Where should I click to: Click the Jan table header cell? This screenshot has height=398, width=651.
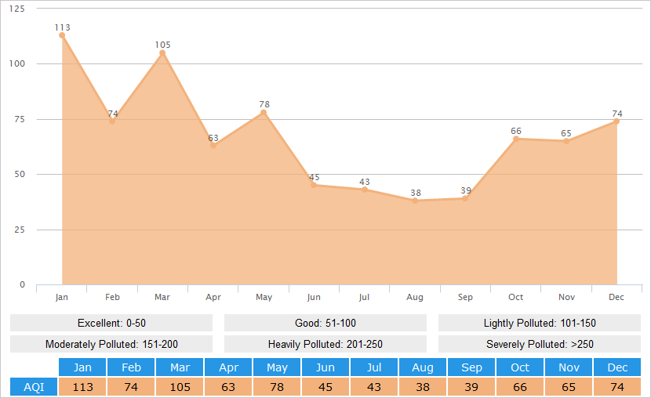point(82,367)
